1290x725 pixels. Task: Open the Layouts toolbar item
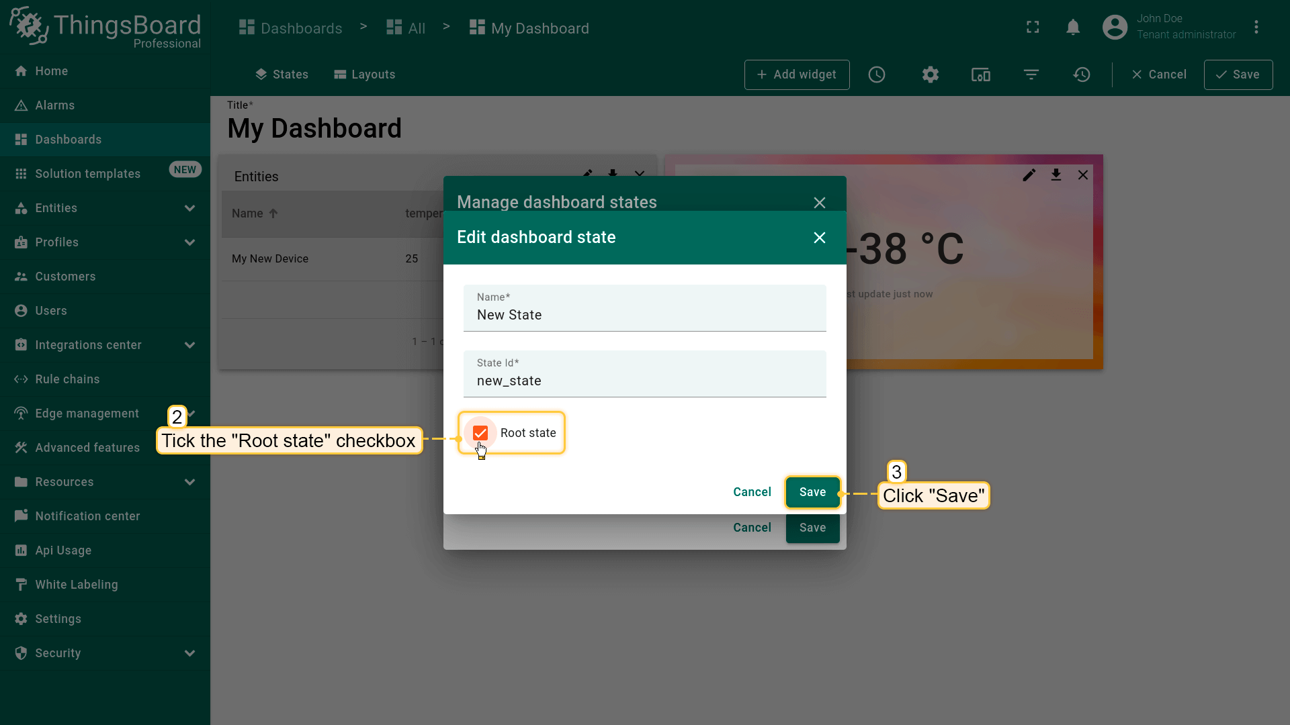pyautogui.click(x=365, y=75)
